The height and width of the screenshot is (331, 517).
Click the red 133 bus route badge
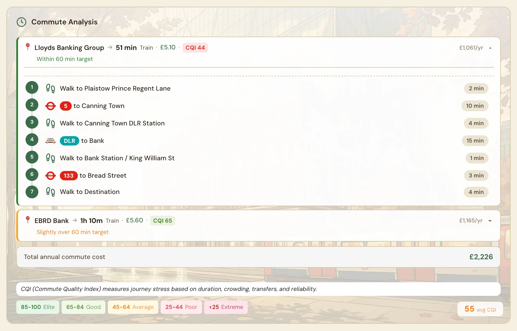coord(69,176)
